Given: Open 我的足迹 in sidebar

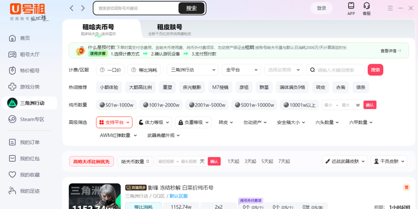Looking at the screenshot, I should [24, 191].
